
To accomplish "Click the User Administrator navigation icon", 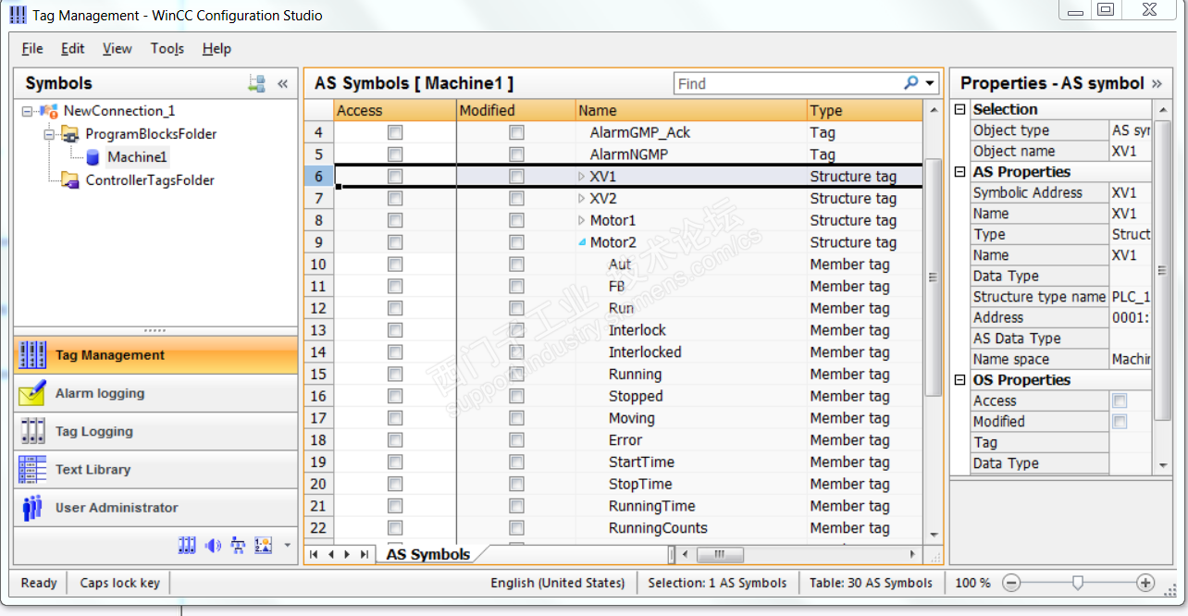I will (x=32, y=508).
